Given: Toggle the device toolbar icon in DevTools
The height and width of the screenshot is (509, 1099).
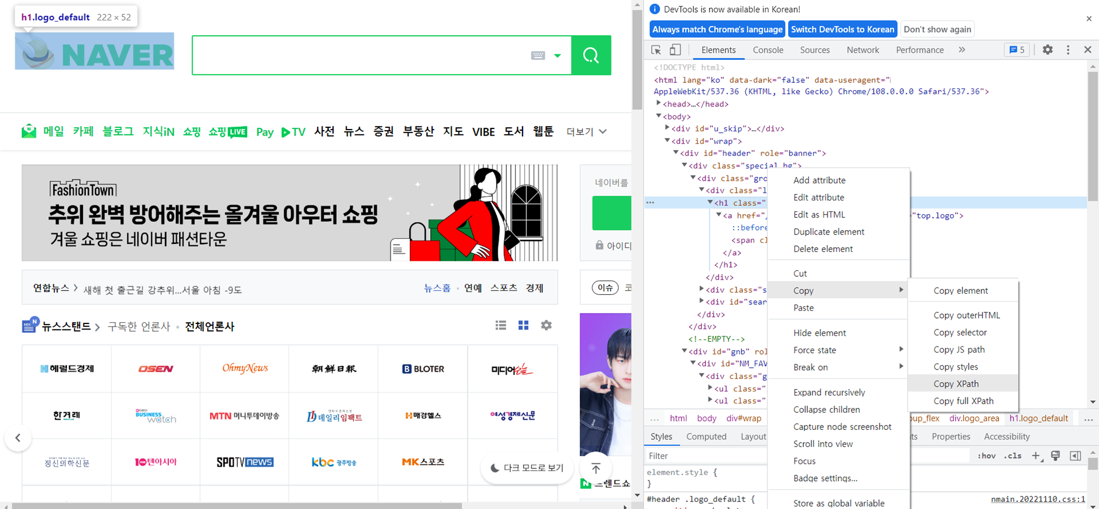Looking at the screenshot, I should click(675, 50).
